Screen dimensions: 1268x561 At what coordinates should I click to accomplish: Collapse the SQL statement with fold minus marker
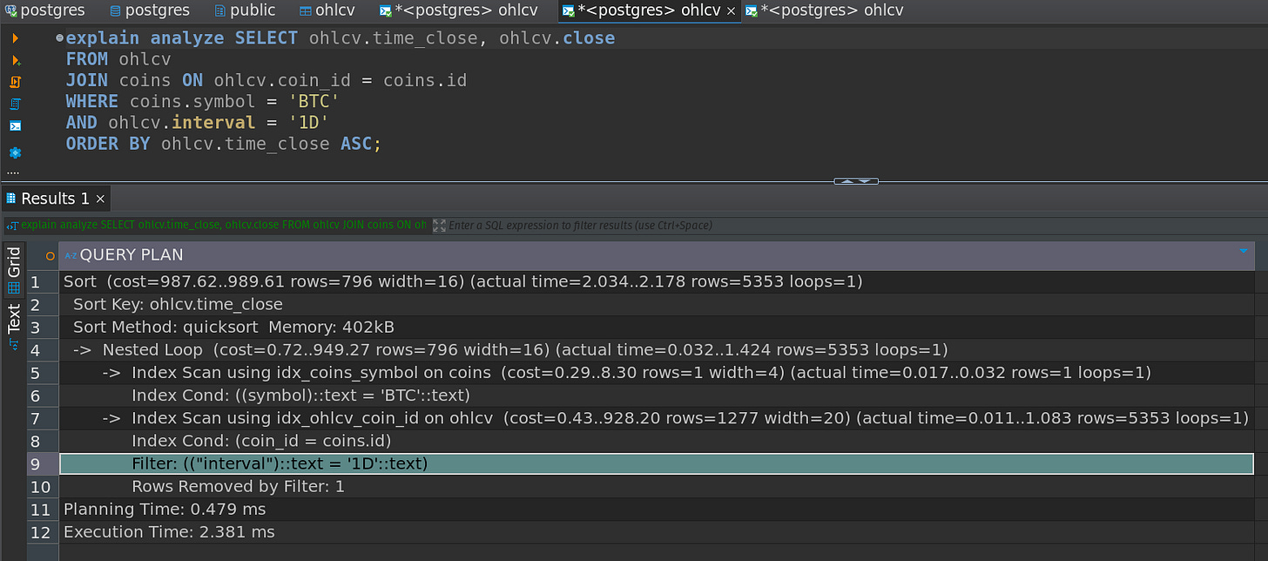(x=59, y=37)
